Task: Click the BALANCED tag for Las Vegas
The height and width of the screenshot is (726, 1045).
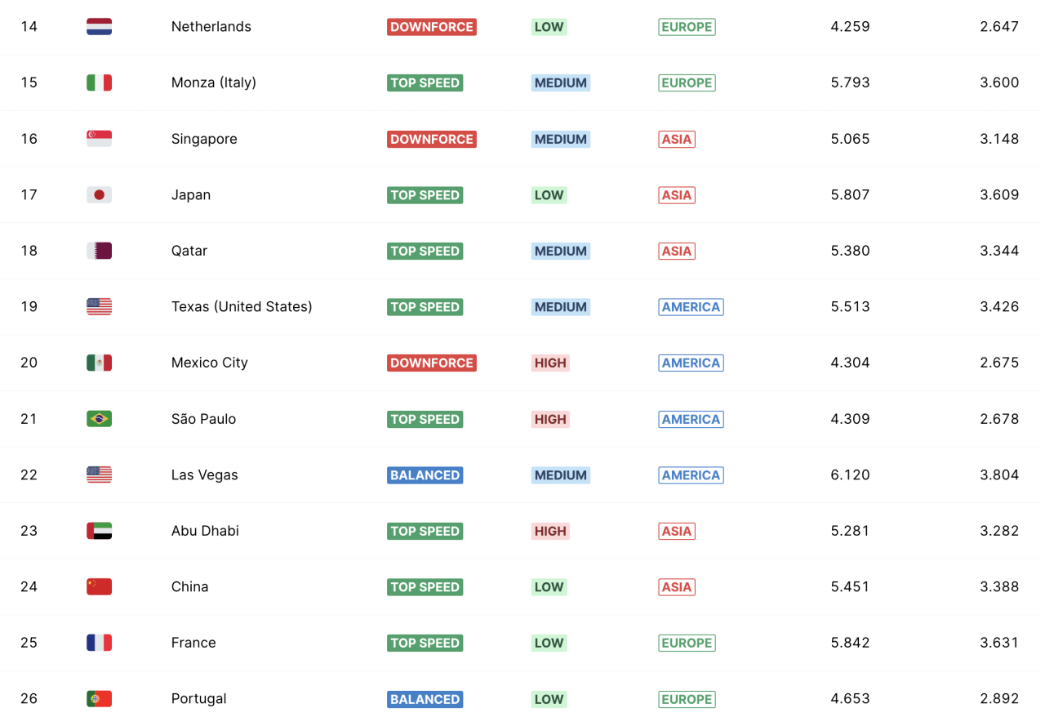Action: coord(425,475)
